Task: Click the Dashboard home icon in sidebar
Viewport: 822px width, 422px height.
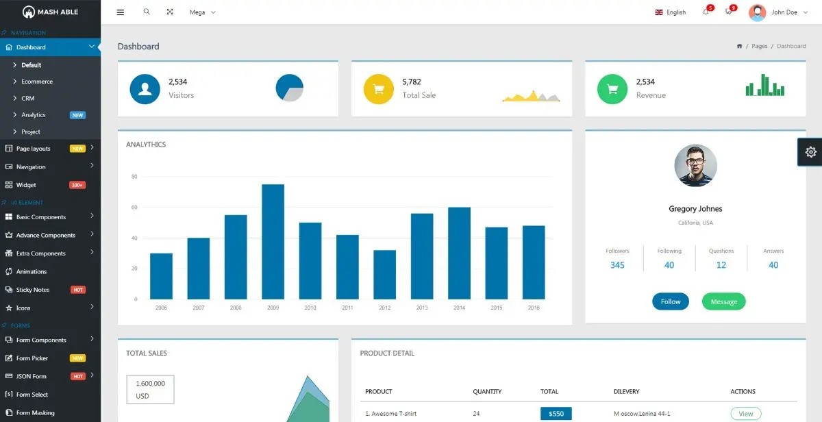Action: 9,47
